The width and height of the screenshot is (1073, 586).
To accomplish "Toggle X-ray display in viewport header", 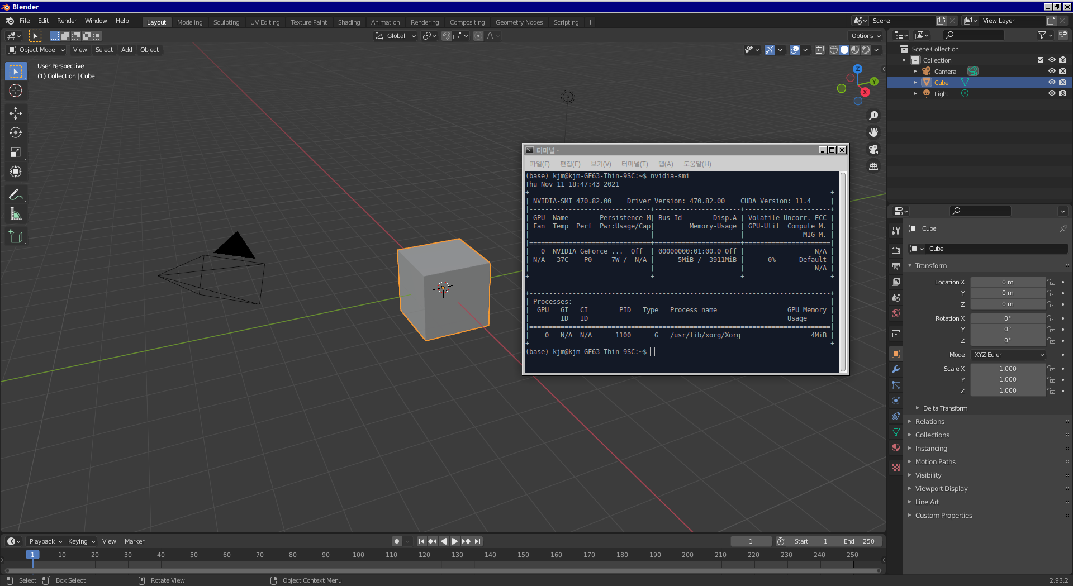I will click(x=820, y=50).
